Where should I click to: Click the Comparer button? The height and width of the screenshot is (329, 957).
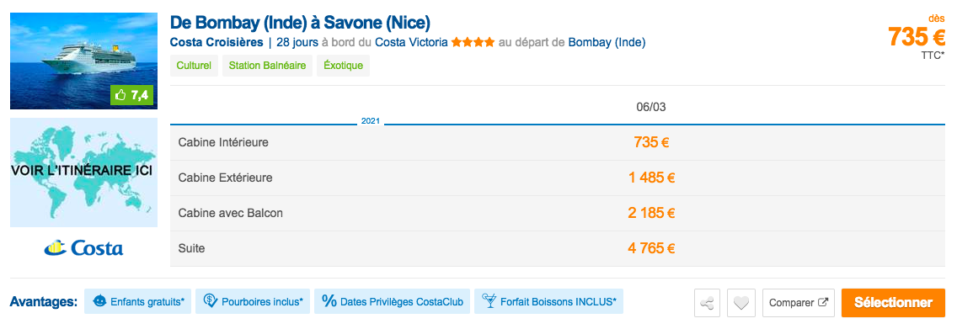click(x=799, y=303)
